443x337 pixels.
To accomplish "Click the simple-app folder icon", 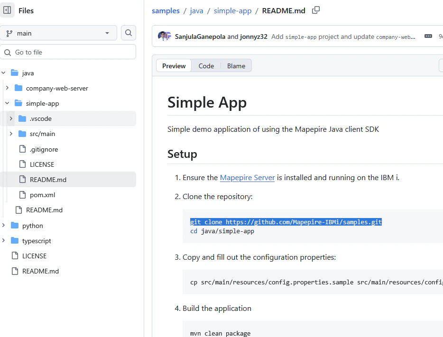I will (18, 103).
